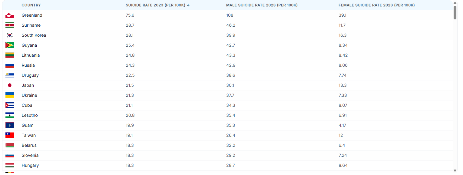Screen dimensions: 463x175
Task: Click the Guam flag icon
Action: coord(10,126)
